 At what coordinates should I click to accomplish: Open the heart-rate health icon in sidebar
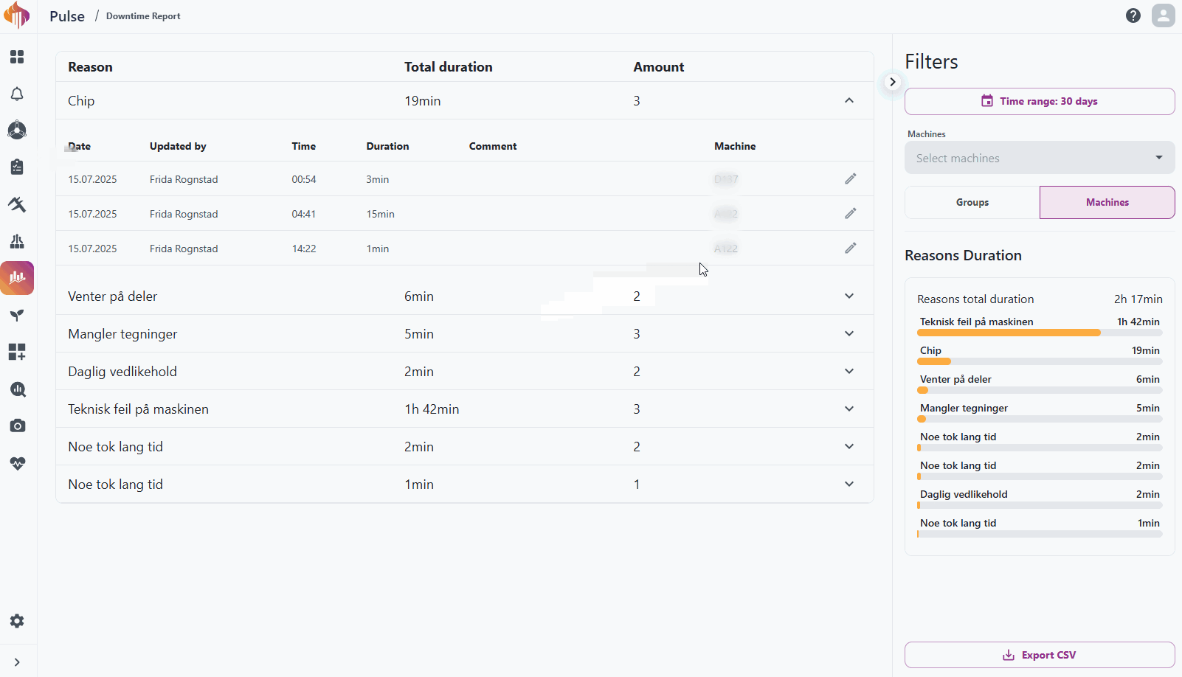point(17,463)
